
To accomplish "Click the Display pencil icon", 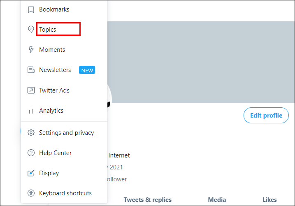I will click(31, 173).
